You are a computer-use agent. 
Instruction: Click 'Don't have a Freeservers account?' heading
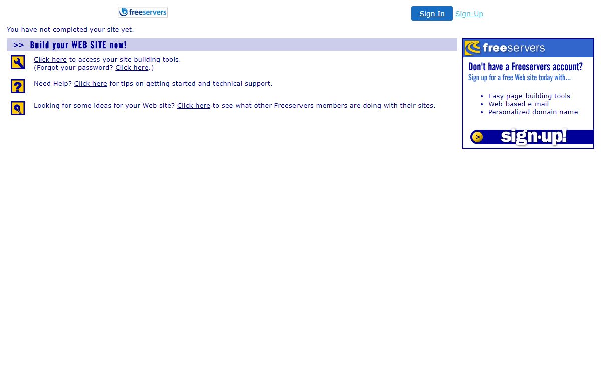tap(525, 67)
